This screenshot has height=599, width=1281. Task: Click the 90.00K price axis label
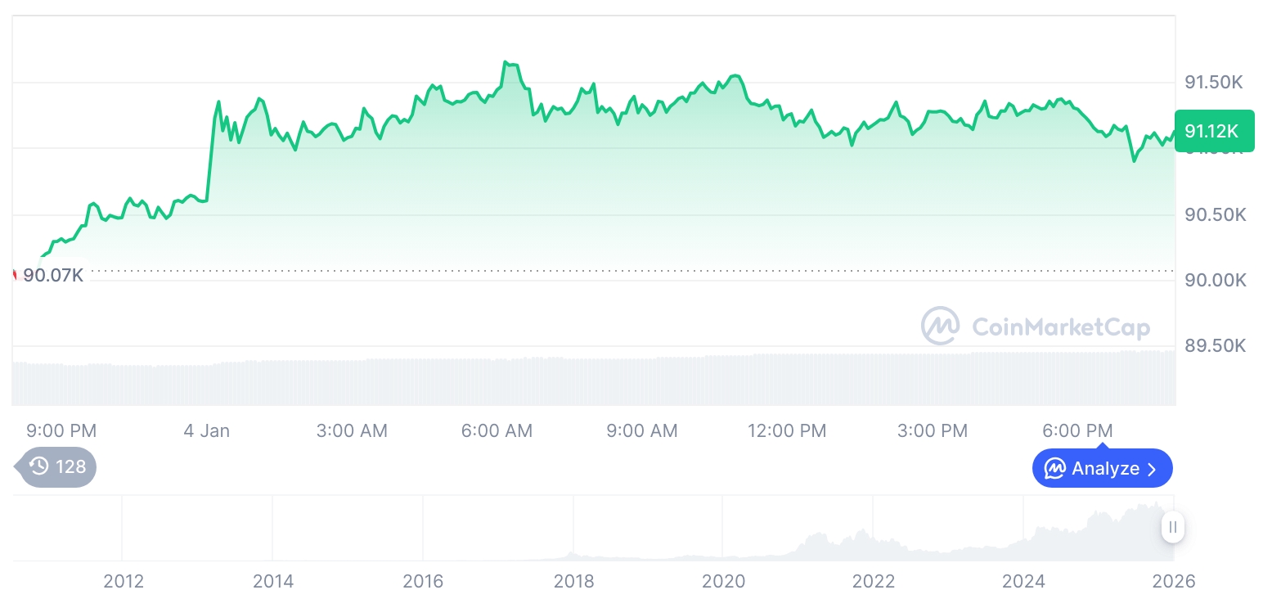click(x=1215, y=280)
